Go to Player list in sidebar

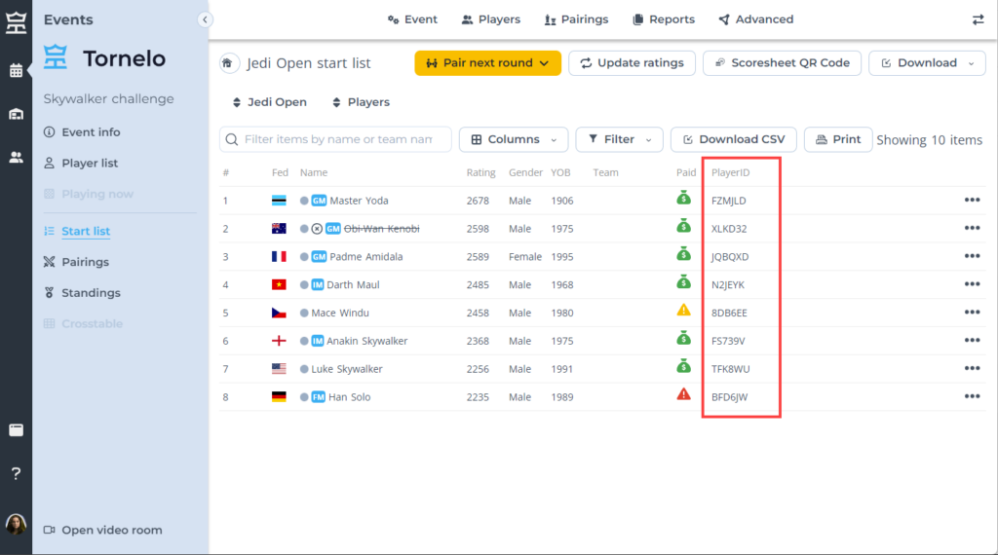coord(81,164)
